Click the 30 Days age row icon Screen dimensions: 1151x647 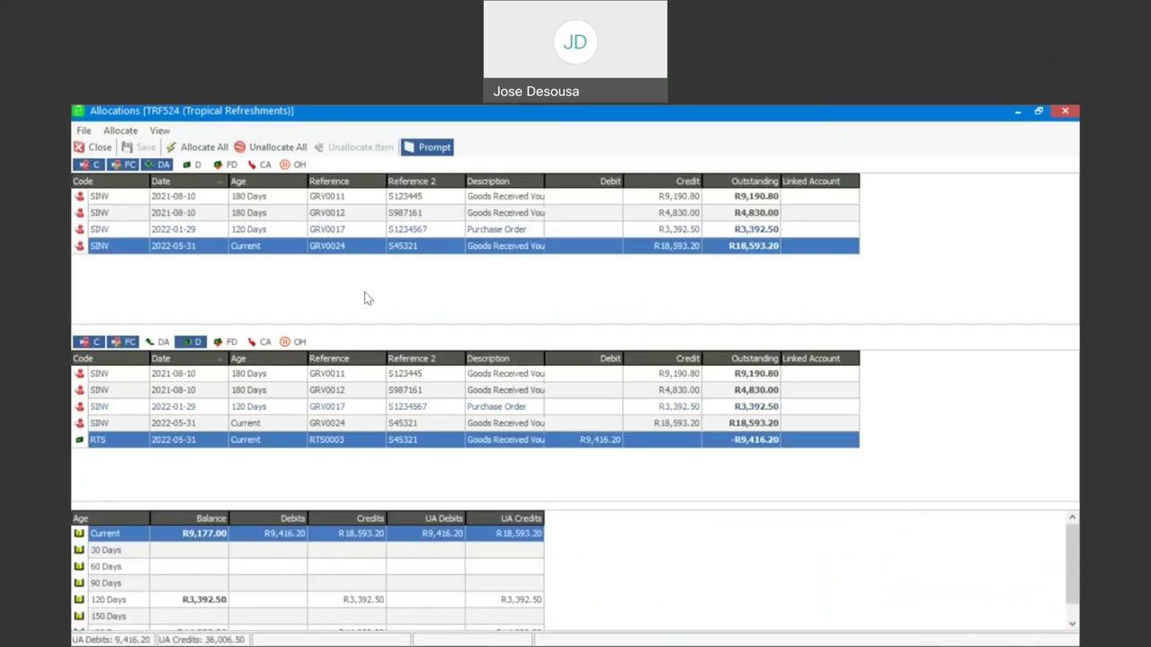pos(79,550)
